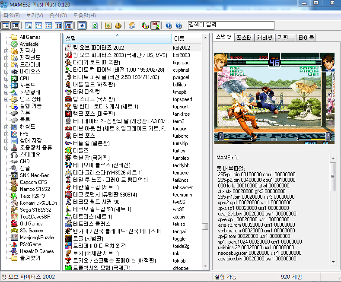Switch to the 스냅샷 tab
The height and width of the screenshot is (282, 341).
coord(223,38)
